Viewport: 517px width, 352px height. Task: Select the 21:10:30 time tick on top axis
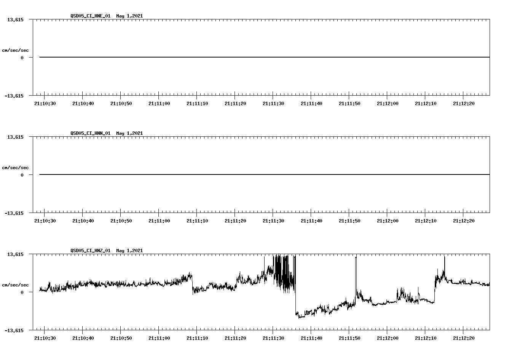click(x=45, y=103)
